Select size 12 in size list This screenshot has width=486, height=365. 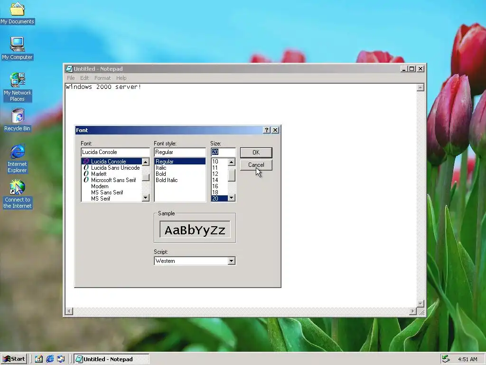pos(219,174)
